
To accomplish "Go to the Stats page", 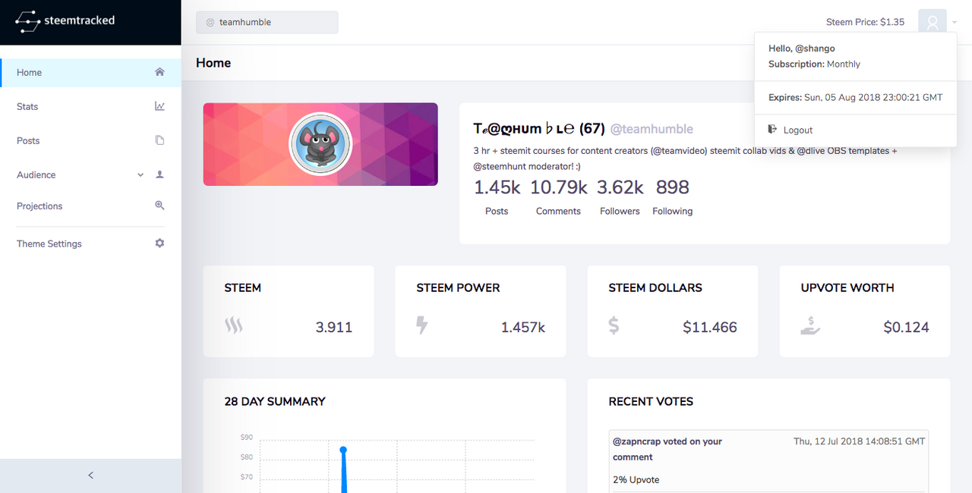I will pyautogui.click(x=90, y=106).
